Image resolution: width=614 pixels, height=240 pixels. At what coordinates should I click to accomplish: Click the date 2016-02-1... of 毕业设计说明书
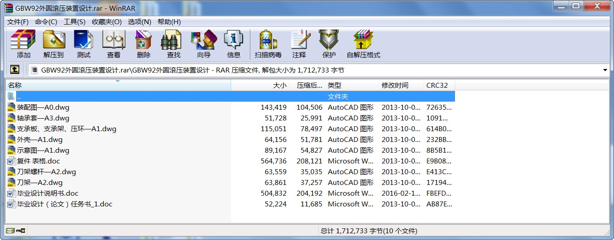coord(401,193)
